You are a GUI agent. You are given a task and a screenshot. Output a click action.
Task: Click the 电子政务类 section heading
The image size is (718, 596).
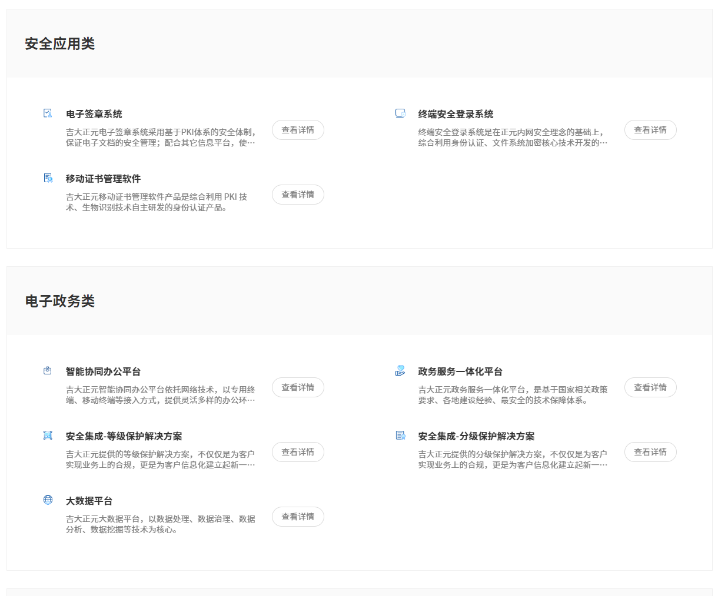60,301
